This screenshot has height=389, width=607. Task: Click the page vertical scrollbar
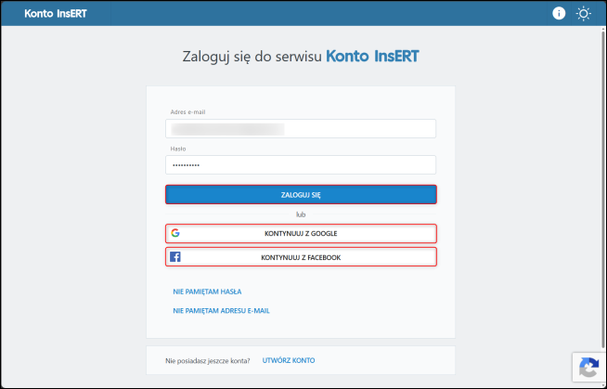[603, 188]
